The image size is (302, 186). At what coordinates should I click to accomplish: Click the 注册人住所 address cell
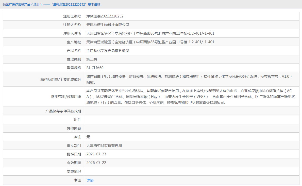tap(150, 33)
